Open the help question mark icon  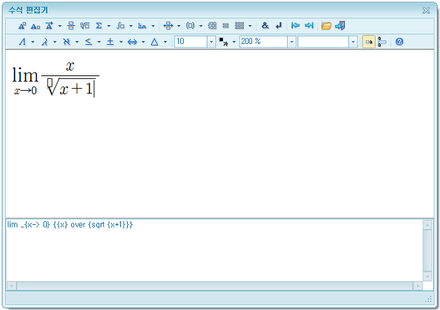(x=399, y=42)
